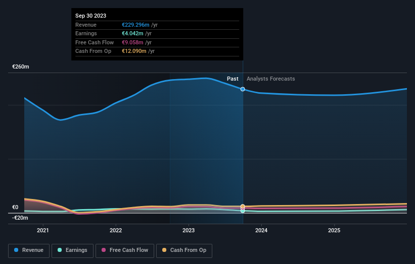Click the €9.058m free cash flow value
The image size is (415, 264).
click(132, 42)
